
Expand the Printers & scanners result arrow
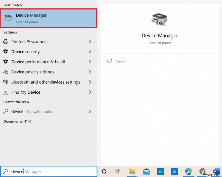coord(90,42)
